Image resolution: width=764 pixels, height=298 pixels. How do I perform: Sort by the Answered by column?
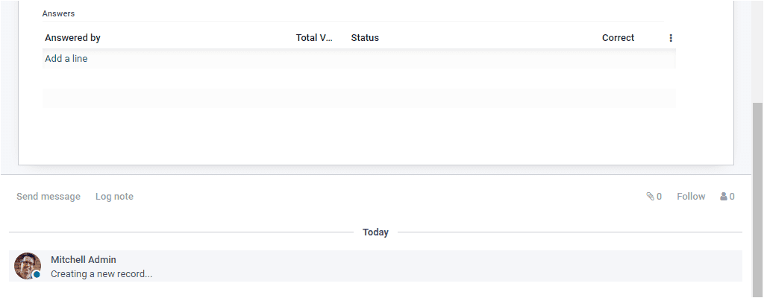pos(72,38)
